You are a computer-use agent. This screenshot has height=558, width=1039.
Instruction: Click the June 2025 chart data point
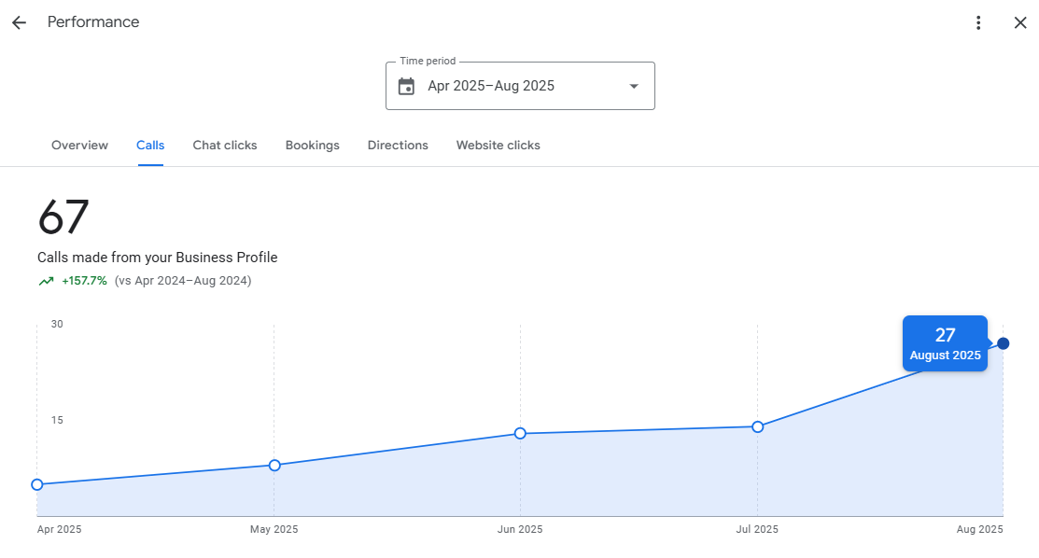point(520,433)
